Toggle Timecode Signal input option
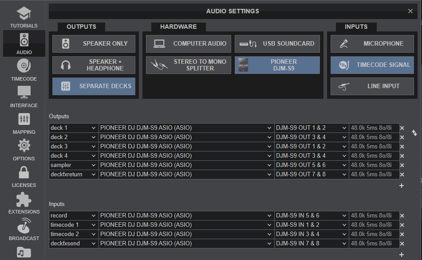 point(372,65)
